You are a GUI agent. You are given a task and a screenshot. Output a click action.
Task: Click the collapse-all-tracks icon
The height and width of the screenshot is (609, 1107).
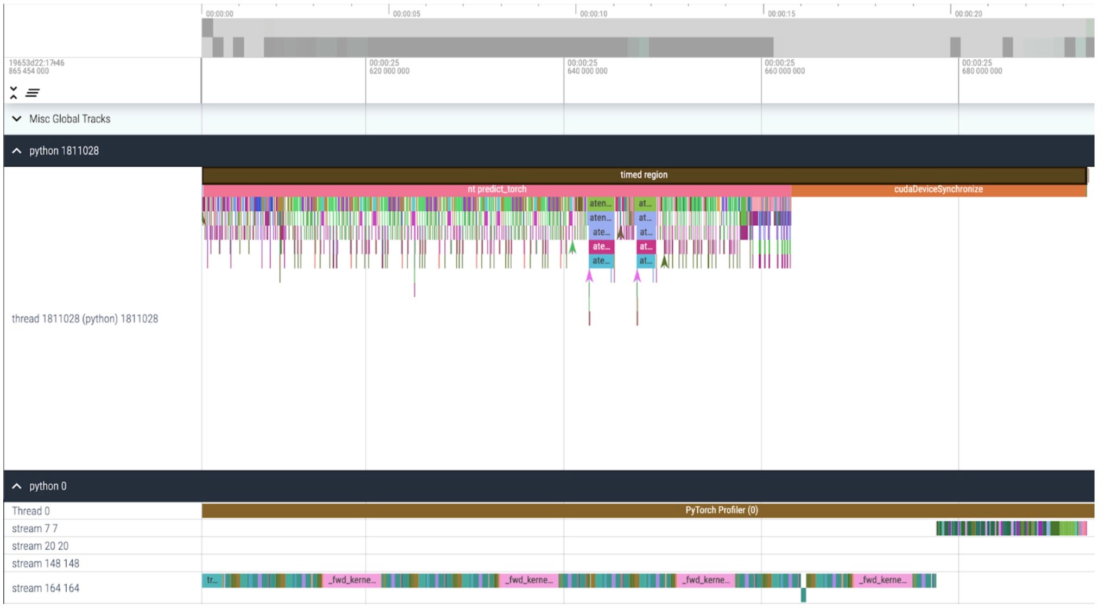[12, 92]
